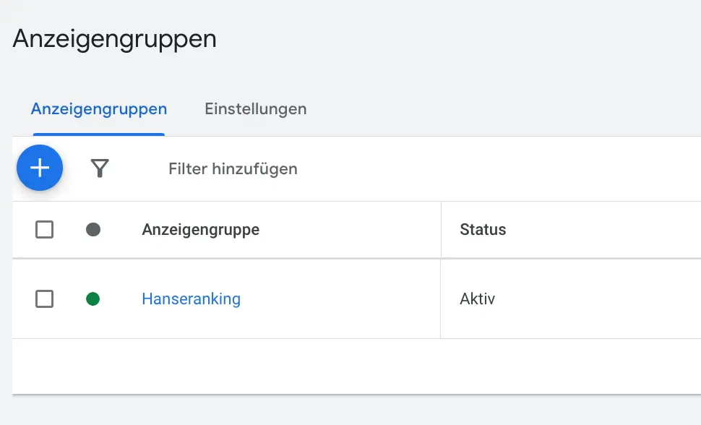Viewport: 701px width, 425px height.
Task: Click empty space right of the Status header label
Action: pos(603,230)
